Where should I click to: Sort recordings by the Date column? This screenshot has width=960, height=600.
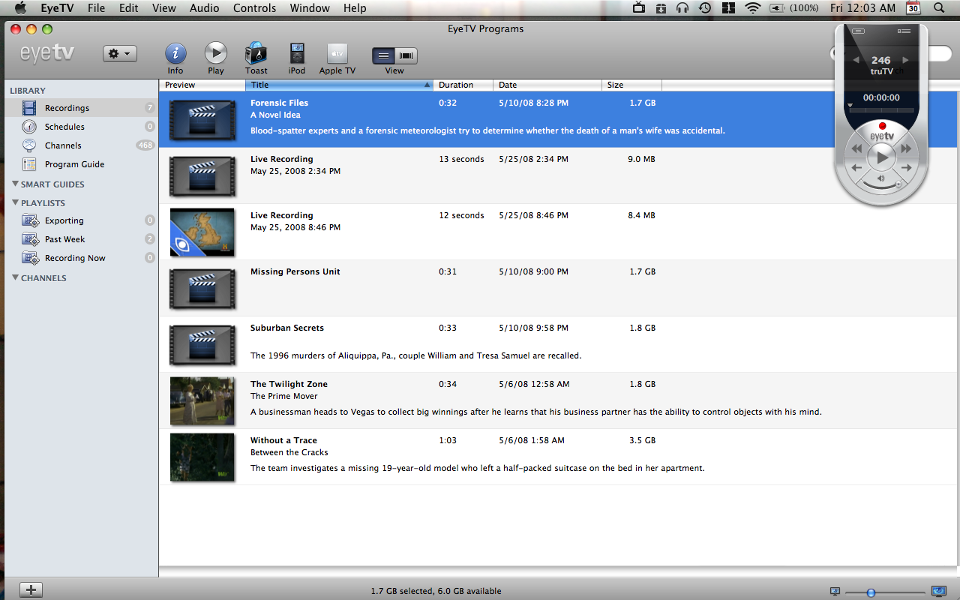click(547, 85)
